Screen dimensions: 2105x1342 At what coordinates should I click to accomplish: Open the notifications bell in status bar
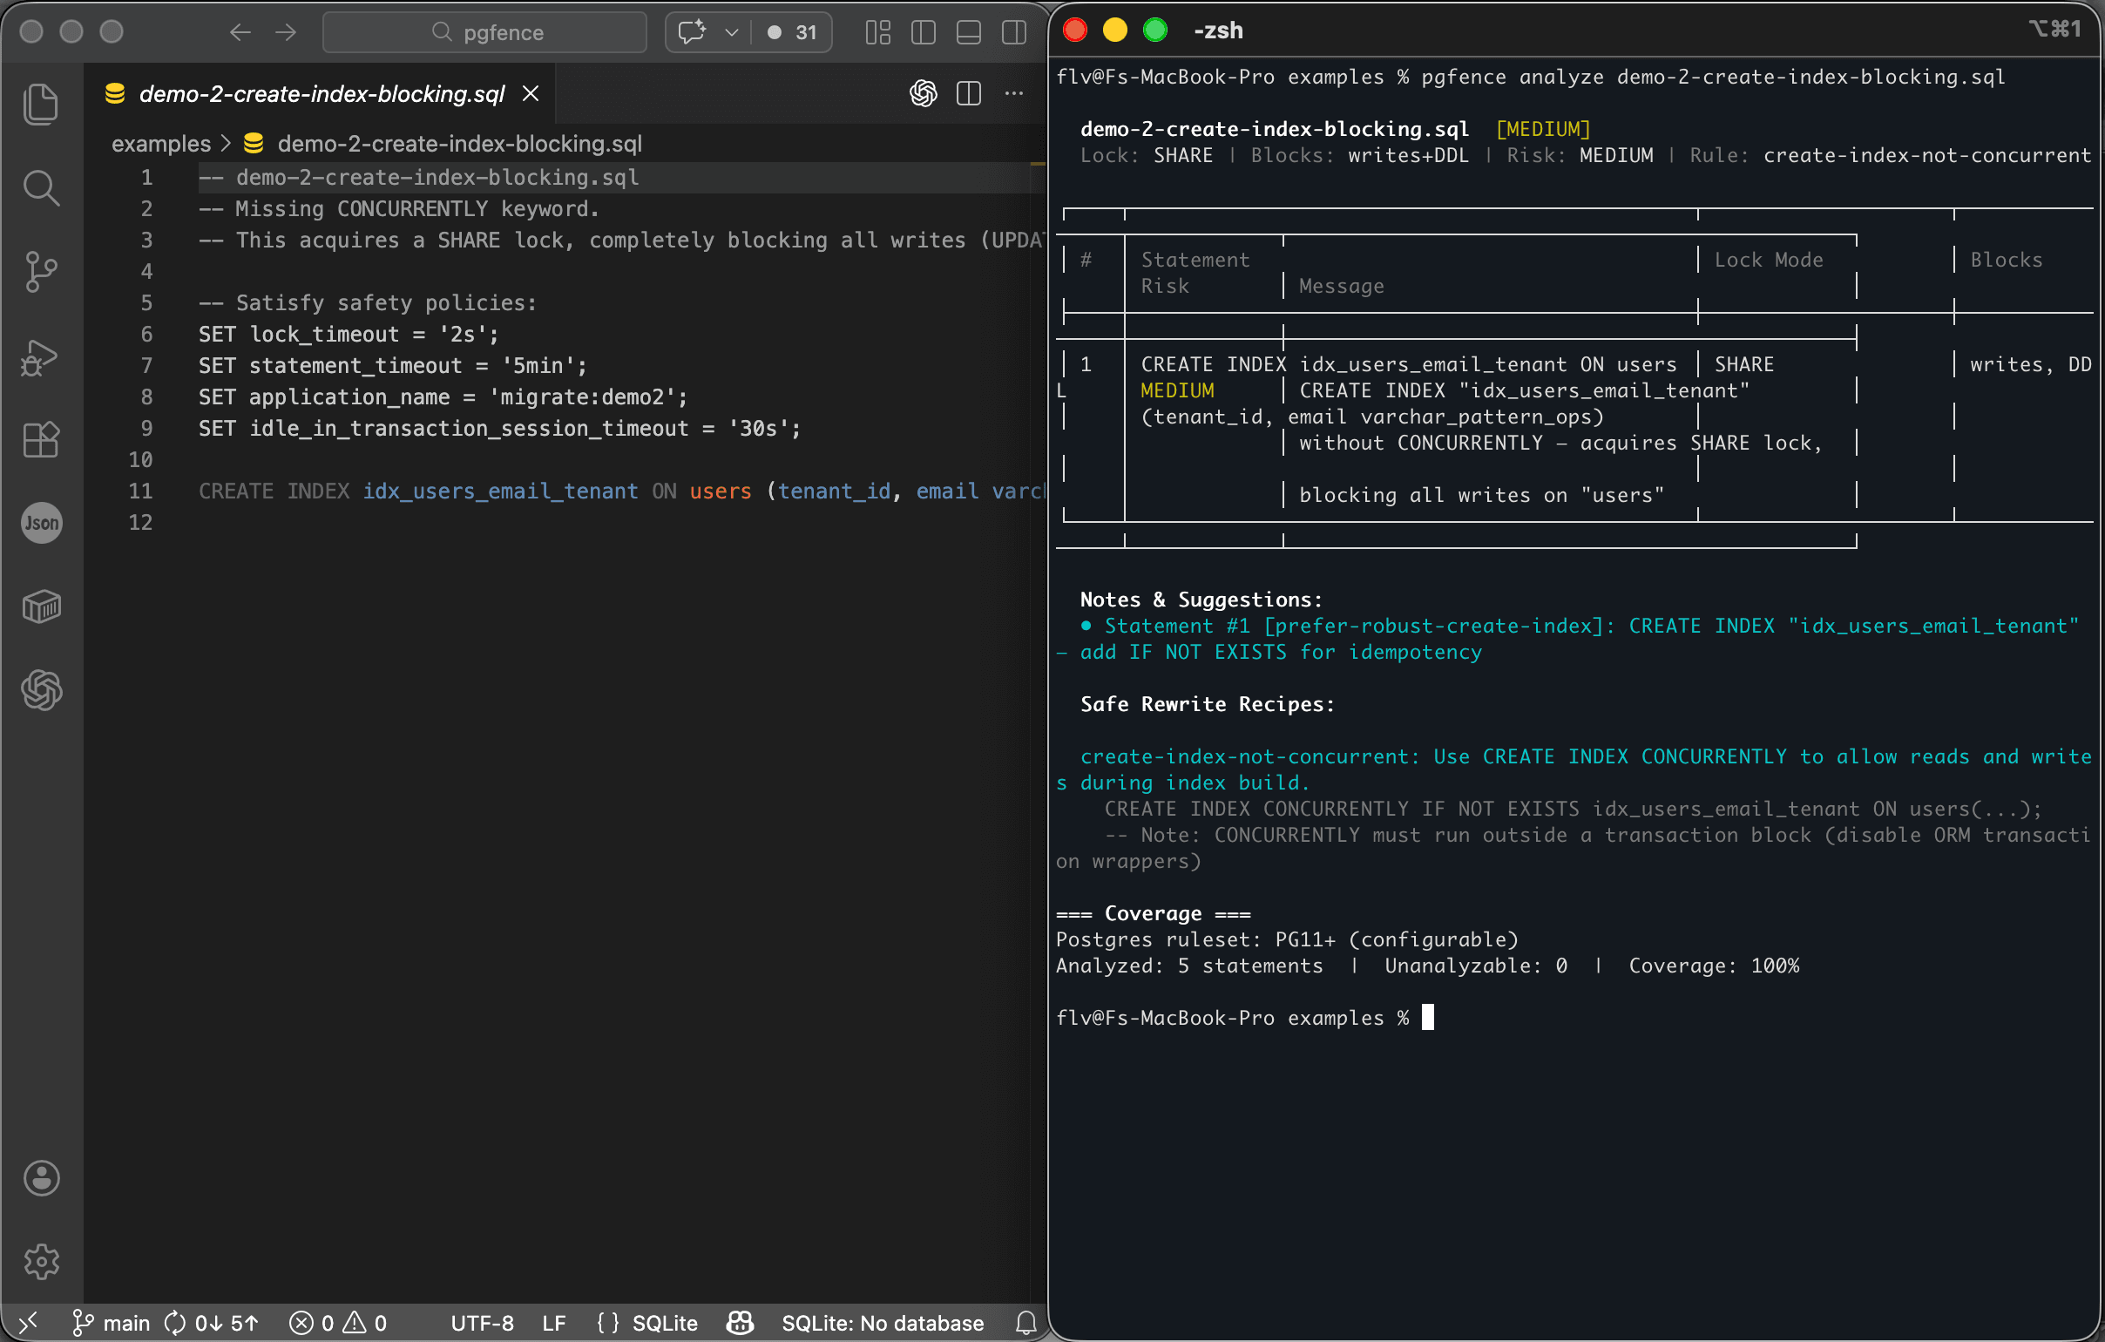[1025, 1323]
